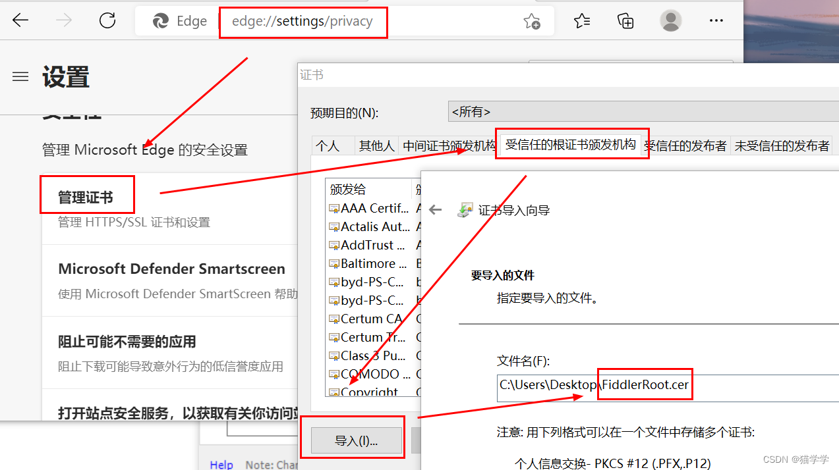The image size is (839, 470).
Task: Open the settings hamburger menu
Action: tap(20, 76)
